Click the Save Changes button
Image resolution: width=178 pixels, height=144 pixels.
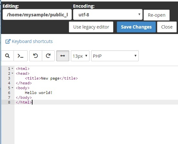point(136,27)
